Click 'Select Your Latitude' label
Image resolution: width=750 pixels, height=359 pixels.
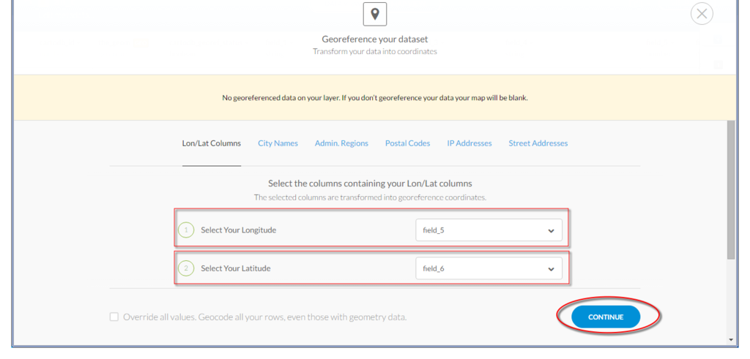click(236, 268)
